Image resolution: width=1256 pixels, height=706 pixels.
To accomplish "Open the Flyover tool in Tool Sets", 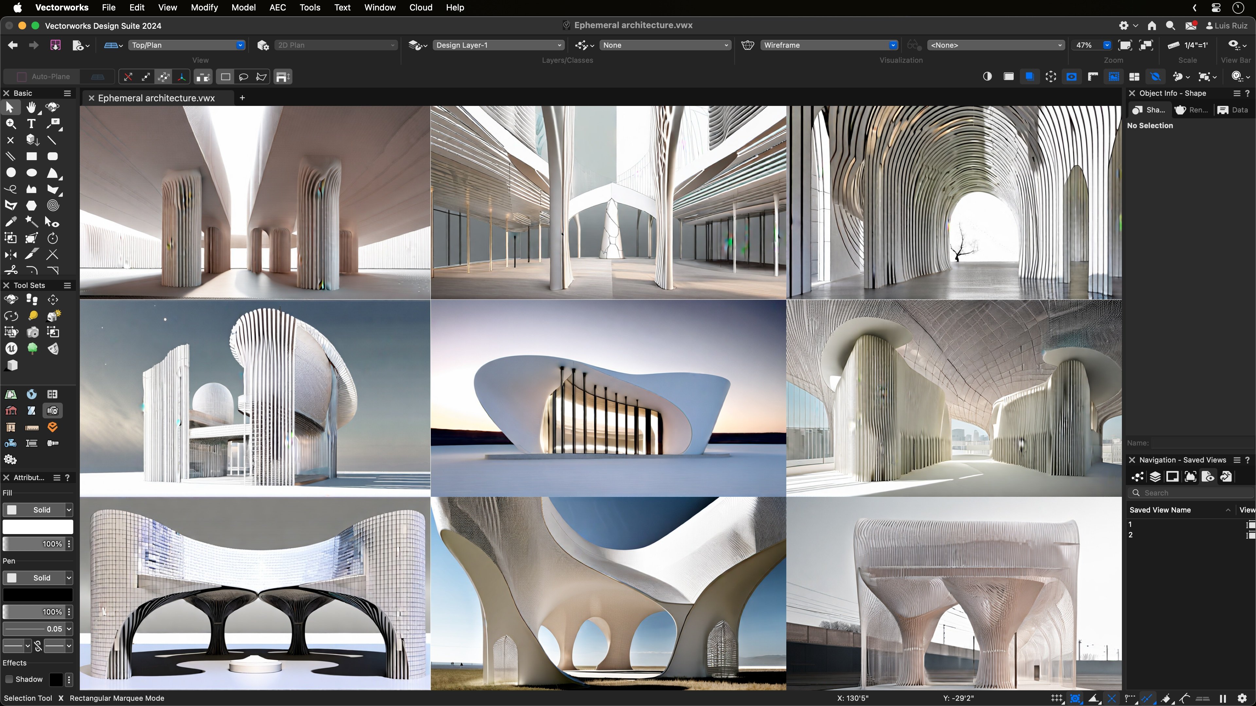I will (10, 299).
